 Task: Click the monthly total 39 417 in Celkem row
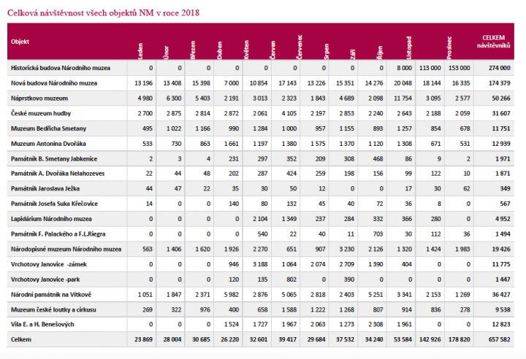(288, 339)
